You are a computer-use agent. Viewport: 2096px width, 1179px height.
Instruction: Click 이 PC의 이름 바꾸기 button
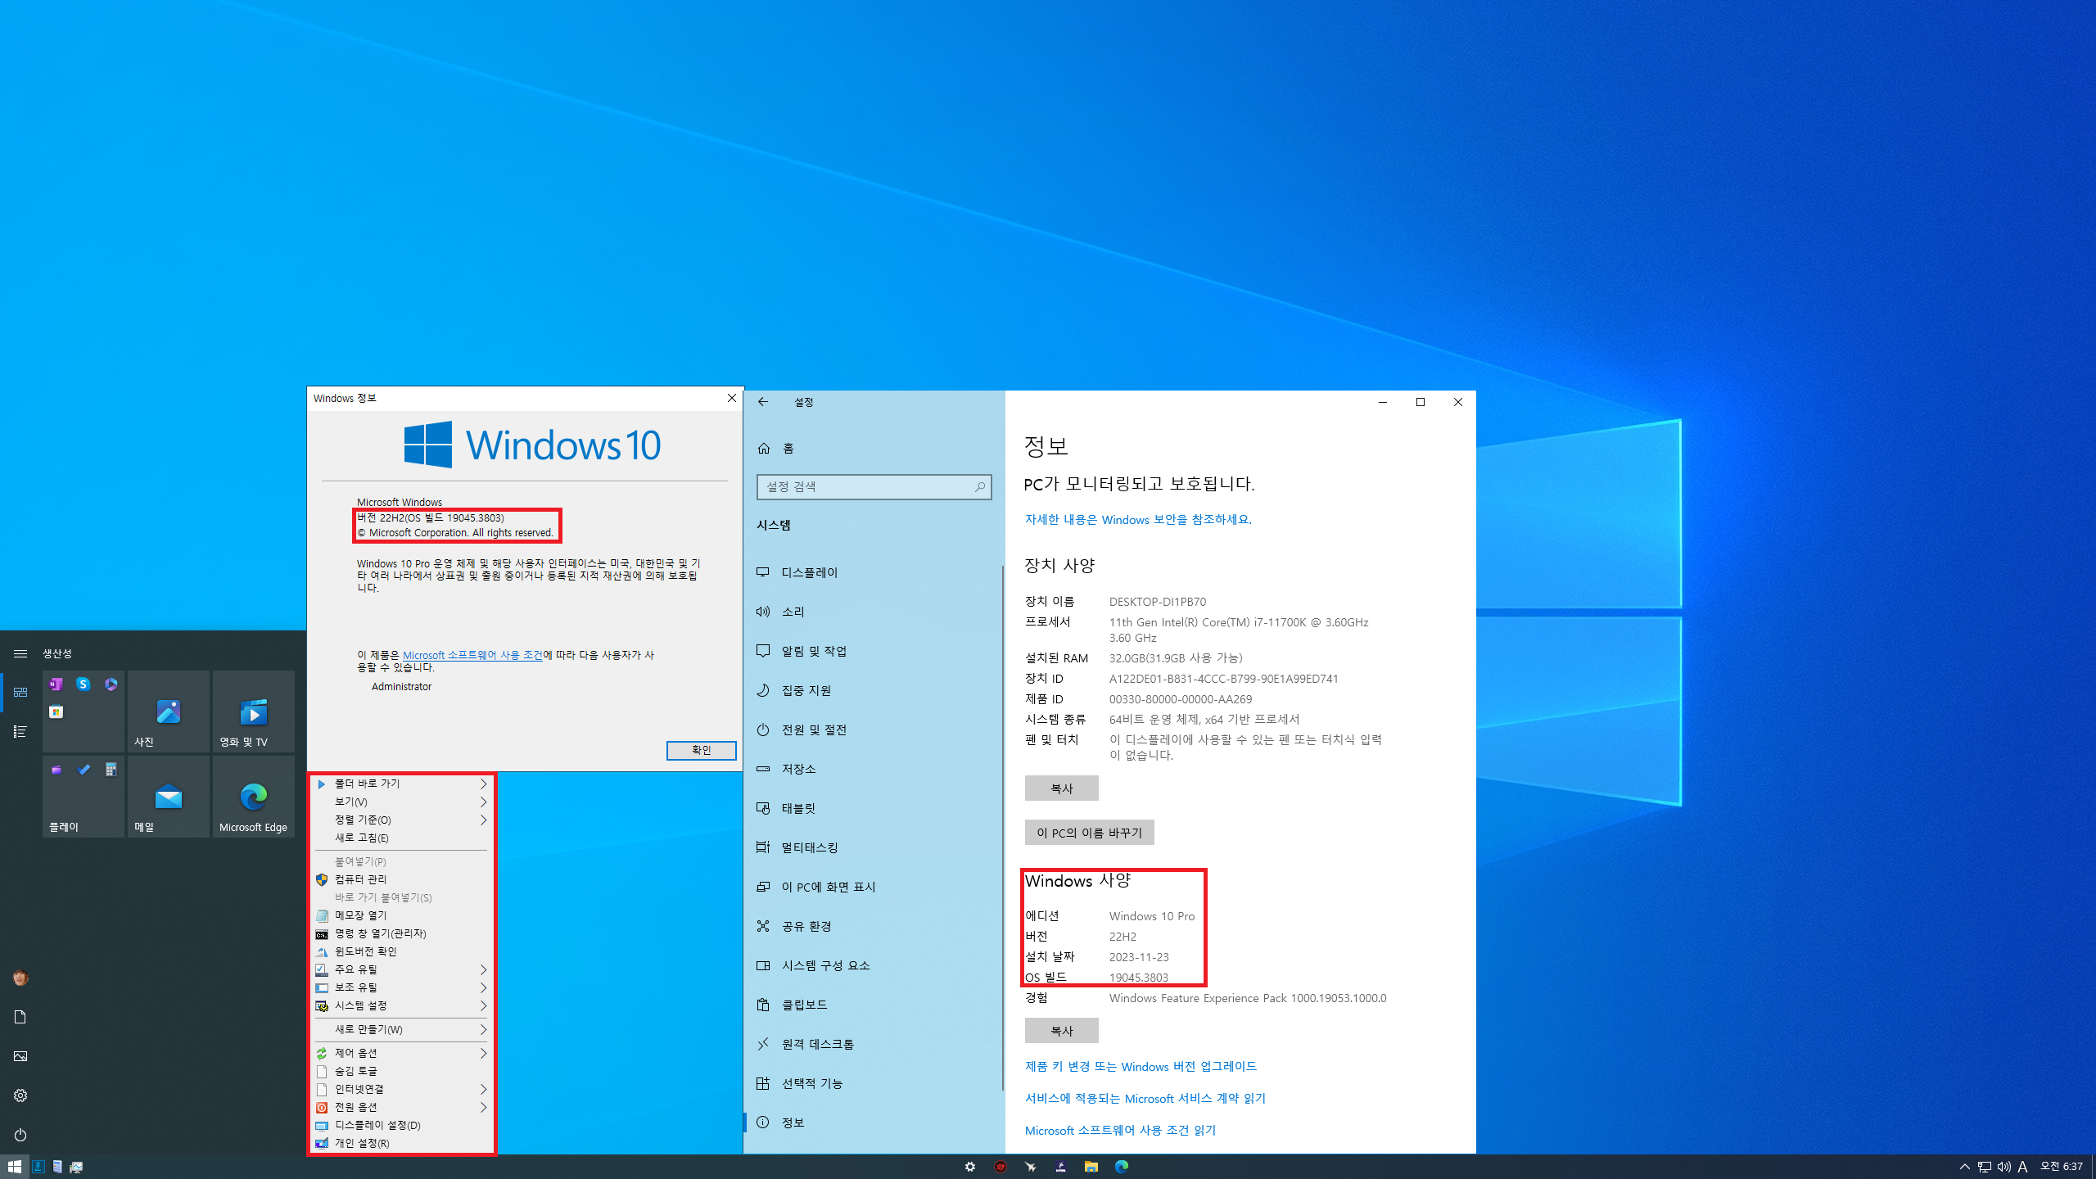click(x=1089, y=833)
